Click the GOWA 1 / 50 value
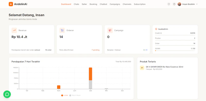 (193, 48)
